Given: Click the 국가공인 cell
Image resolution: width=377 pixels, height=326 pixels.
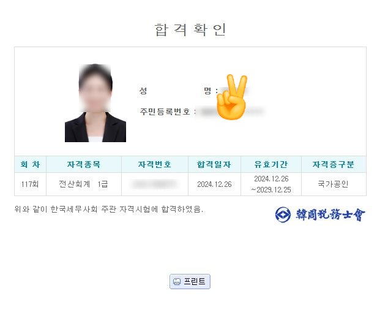Looking at the screenshot, I should (334, 184).
